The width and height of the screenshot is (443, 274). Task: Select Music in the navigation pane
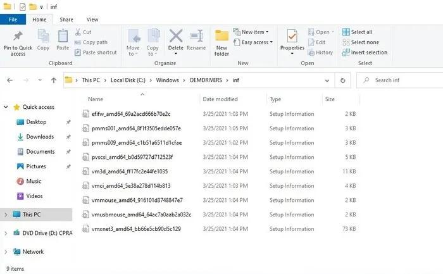click(34, 181)
